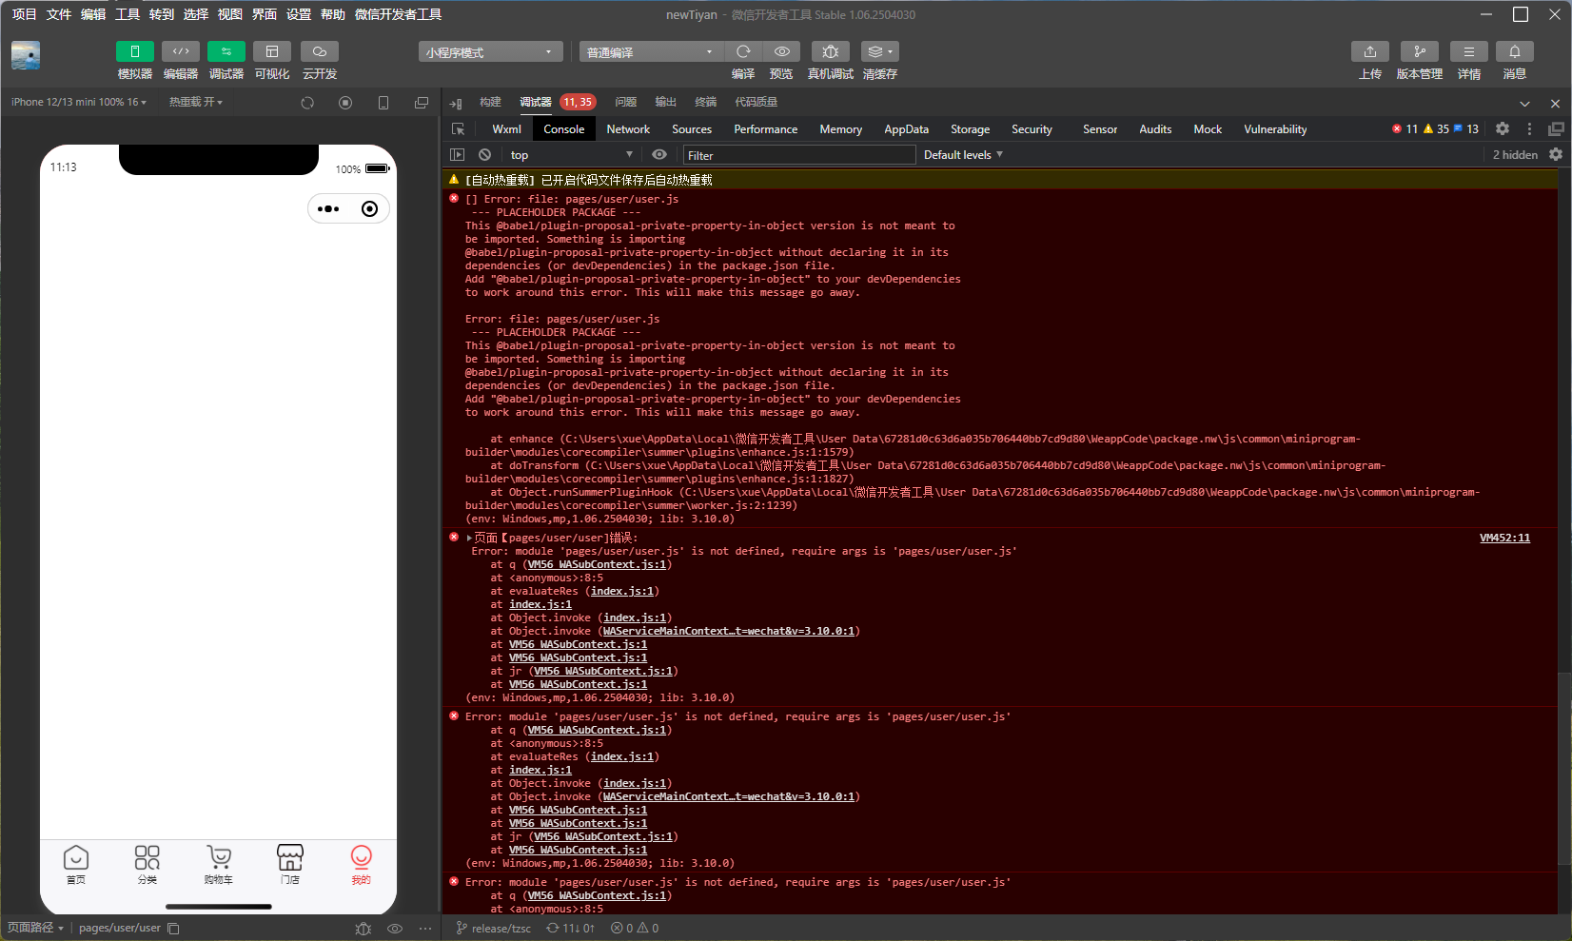Focus the console Filter input

(x=798, y=154)
